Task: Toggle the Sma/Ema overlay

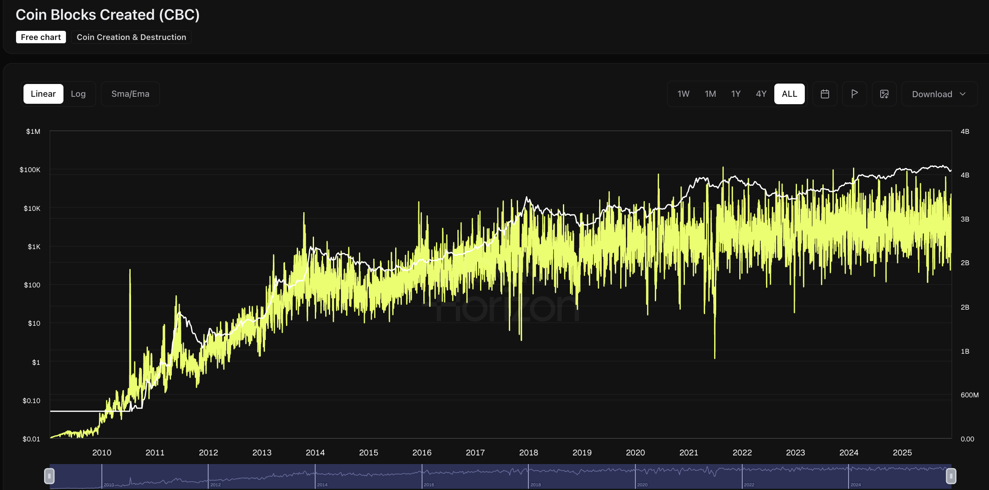Action: [130, 94]
